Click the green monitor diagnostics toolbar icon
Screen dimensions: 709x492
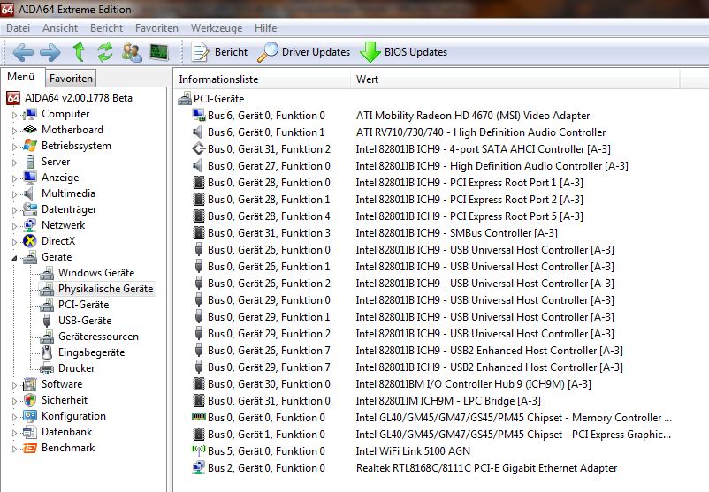tap(159, 52)
